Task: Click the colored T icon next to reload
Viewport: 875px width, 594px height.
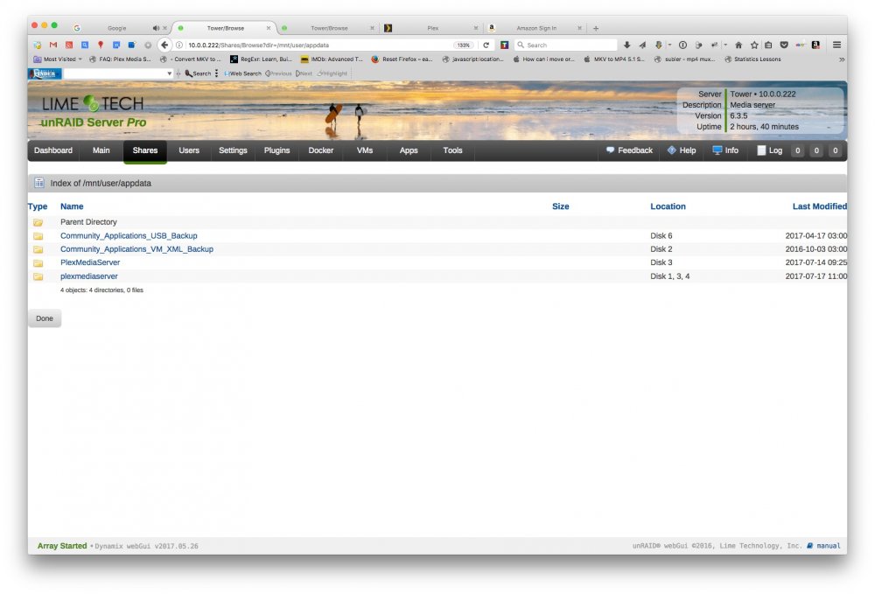Action: 504,45
